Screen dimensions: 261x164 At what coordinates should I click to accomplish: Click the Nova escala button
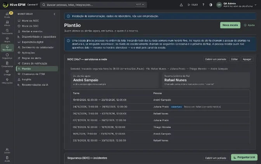tap(230, 25)
